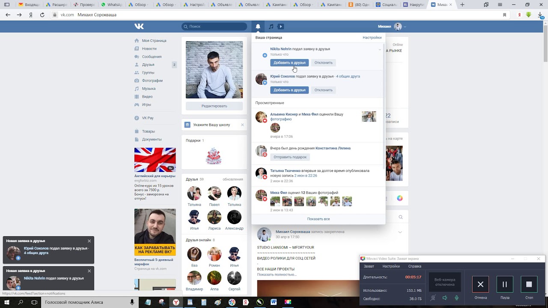The image size is (548, 308).
Task: Click the Английский для карьеры ad image
Action: 155,160
